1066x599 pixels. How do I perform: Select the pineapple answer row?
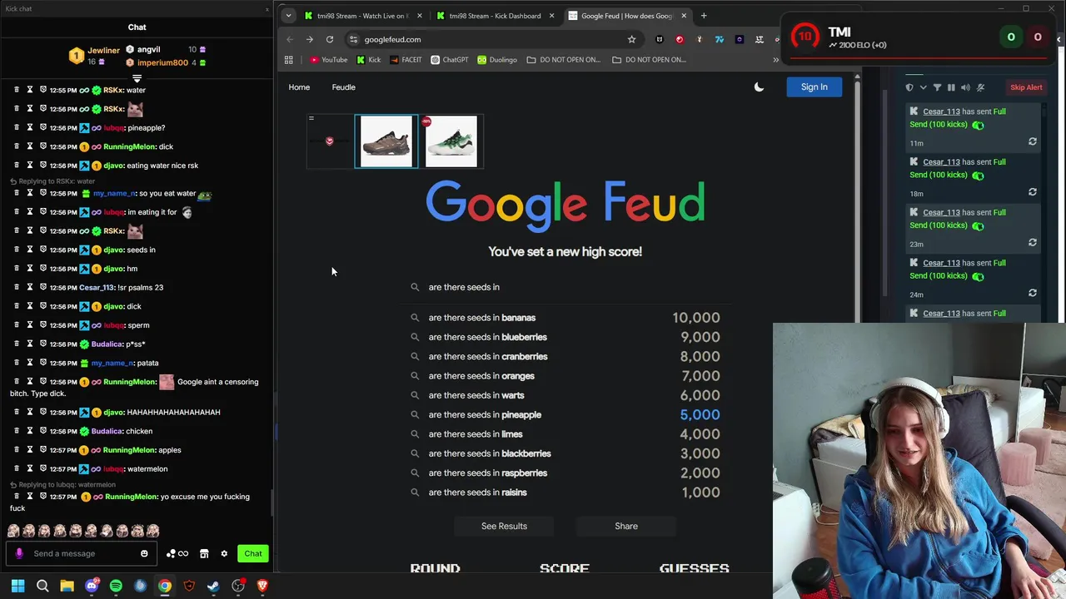(x=565, y=414)
